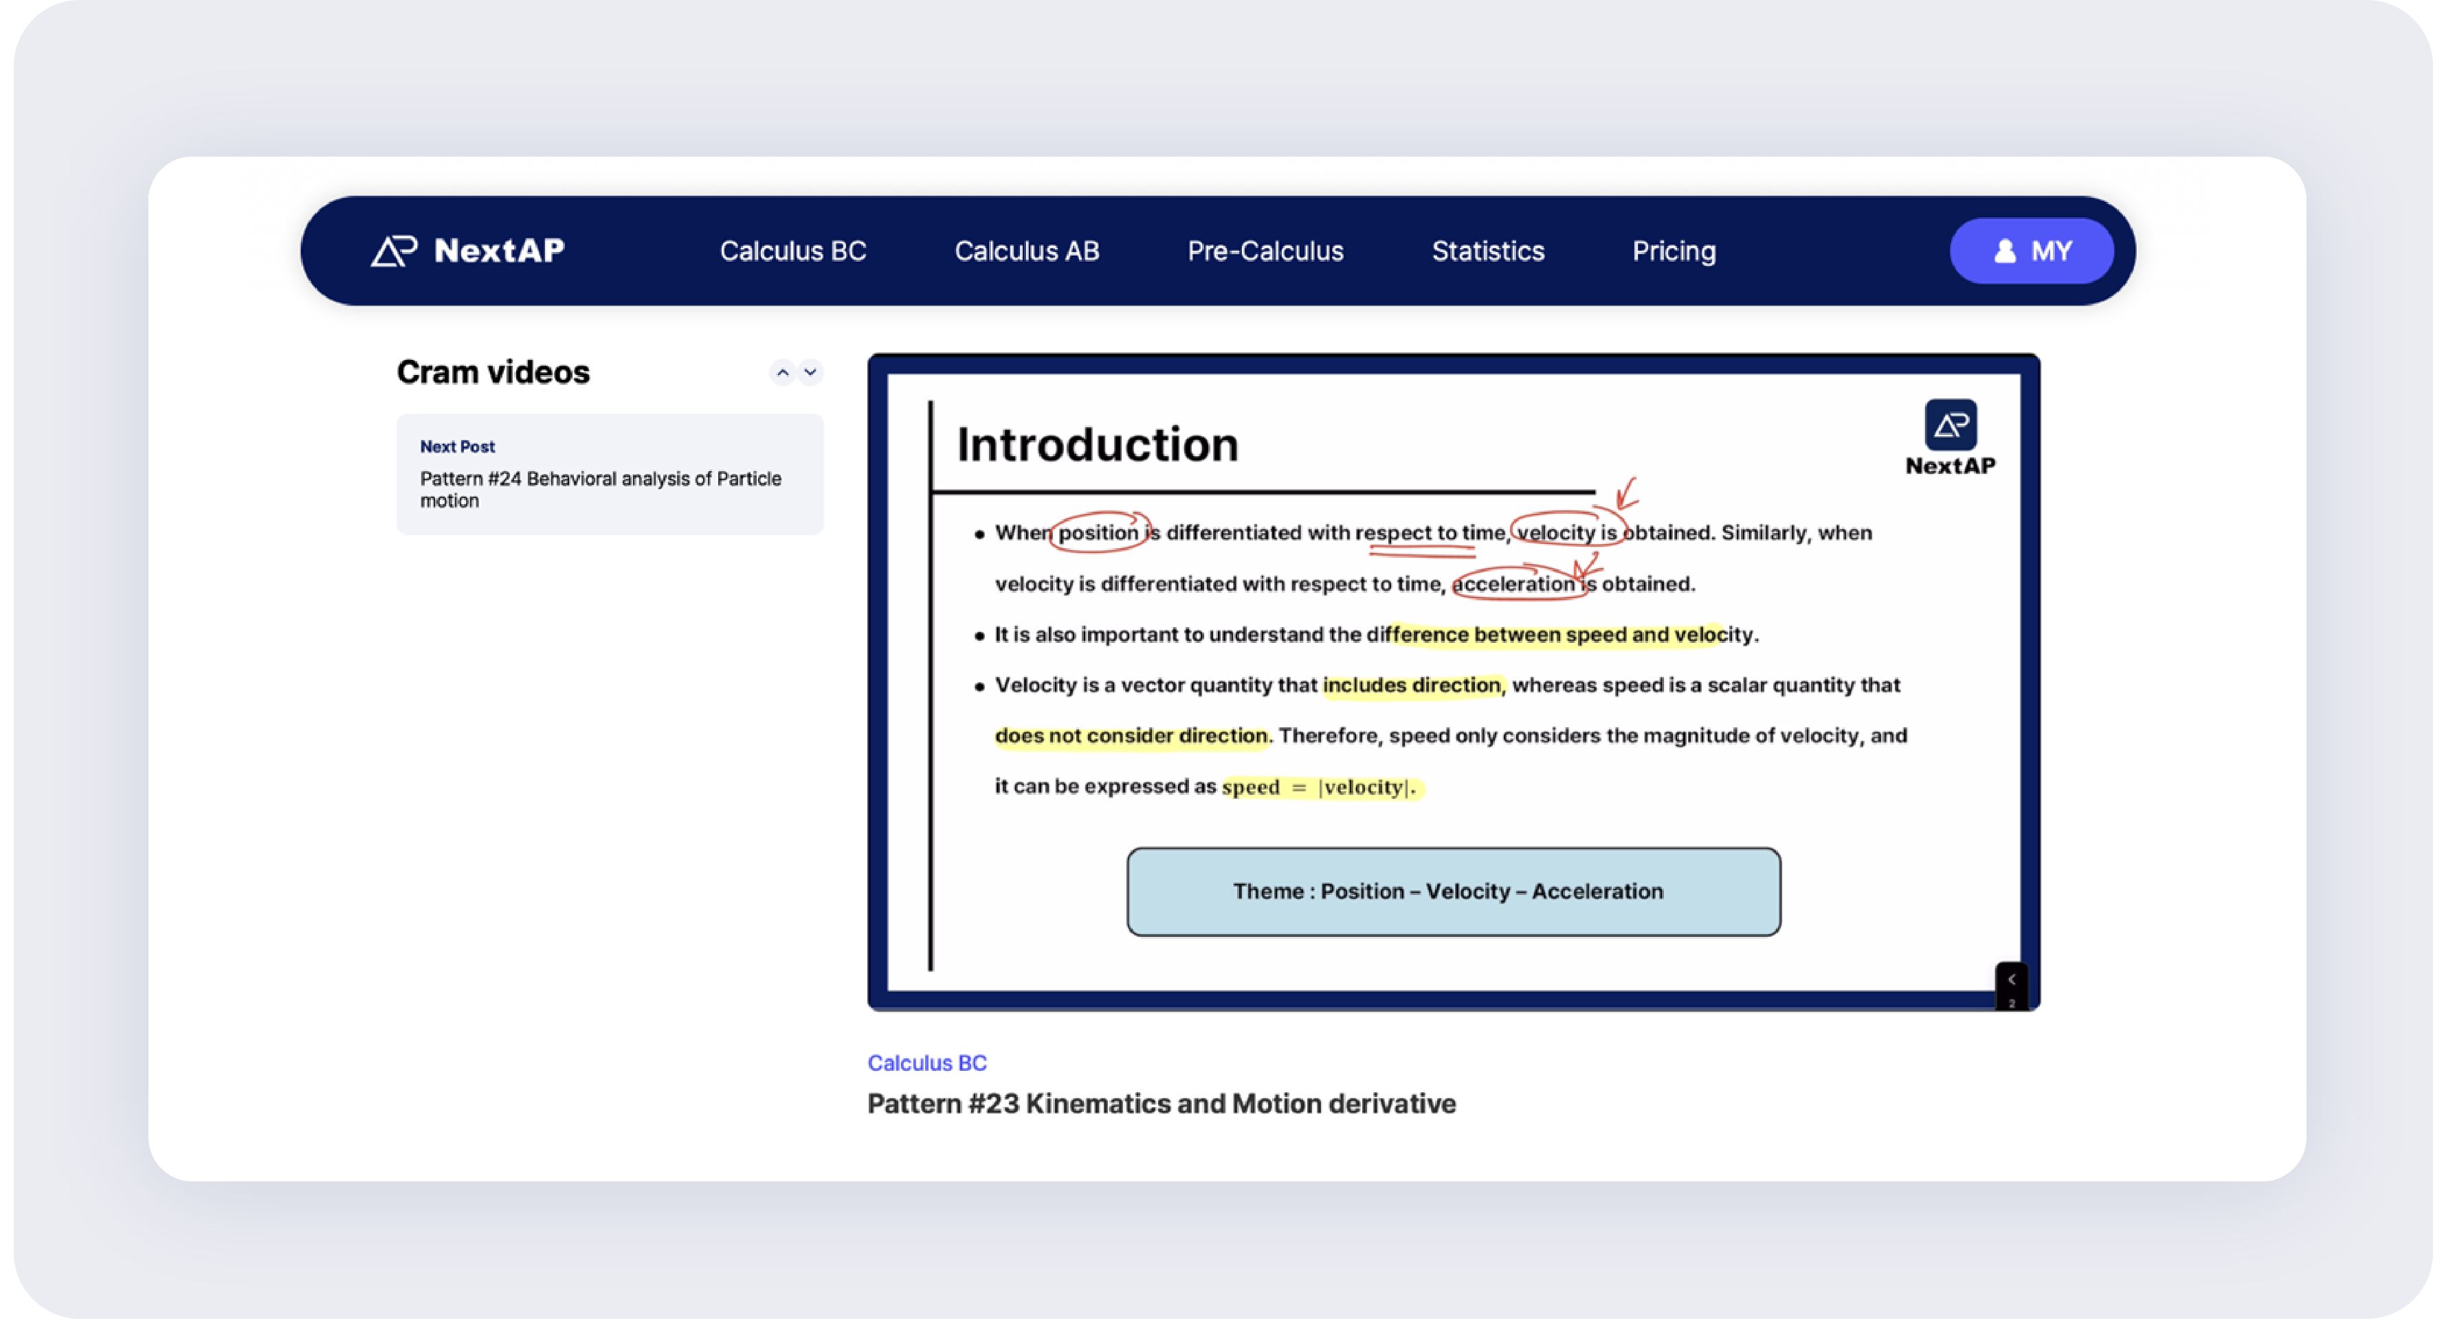2455x1338 pixels.
Task: Open the Calculus BC menu item
Action: point(792,251)
